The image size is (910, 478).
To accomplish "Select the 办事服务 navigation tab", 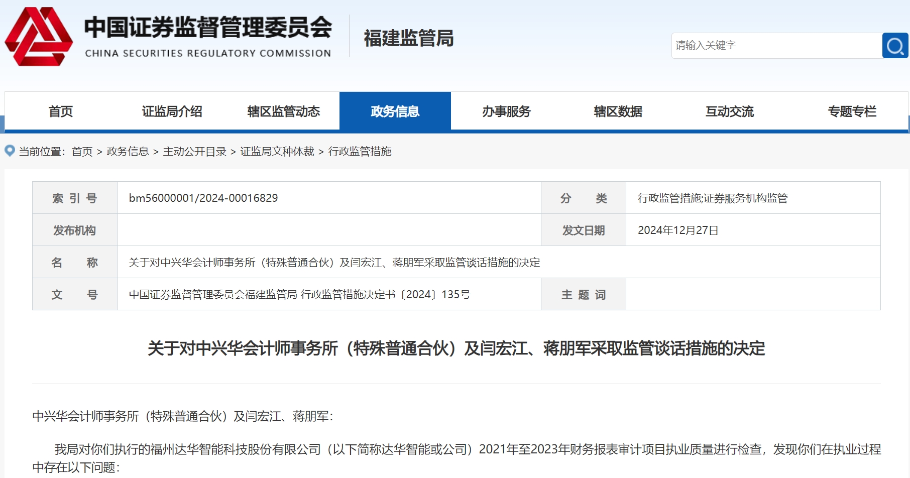I will pos(507,111).
